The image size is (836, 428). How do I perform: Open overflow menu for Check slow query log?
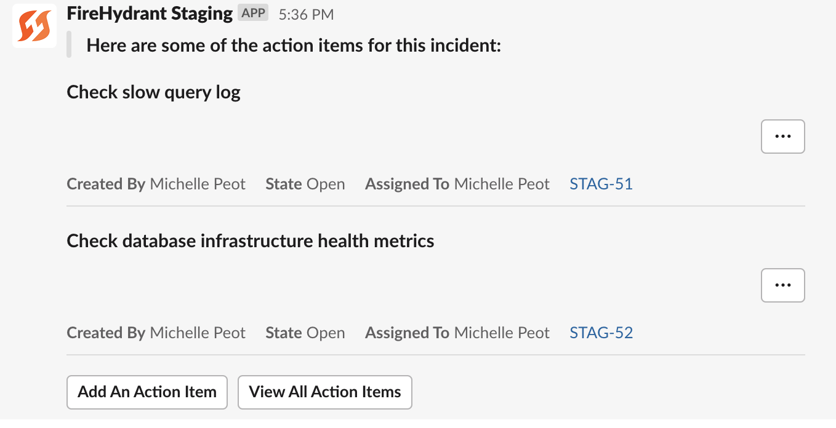(782, 136)
